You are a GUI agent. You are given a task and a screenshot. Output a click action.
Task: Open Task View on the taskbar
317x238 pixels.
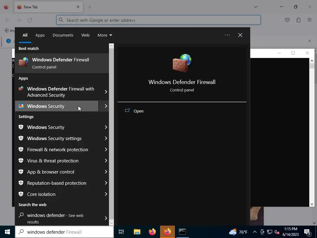click(121, 232)
